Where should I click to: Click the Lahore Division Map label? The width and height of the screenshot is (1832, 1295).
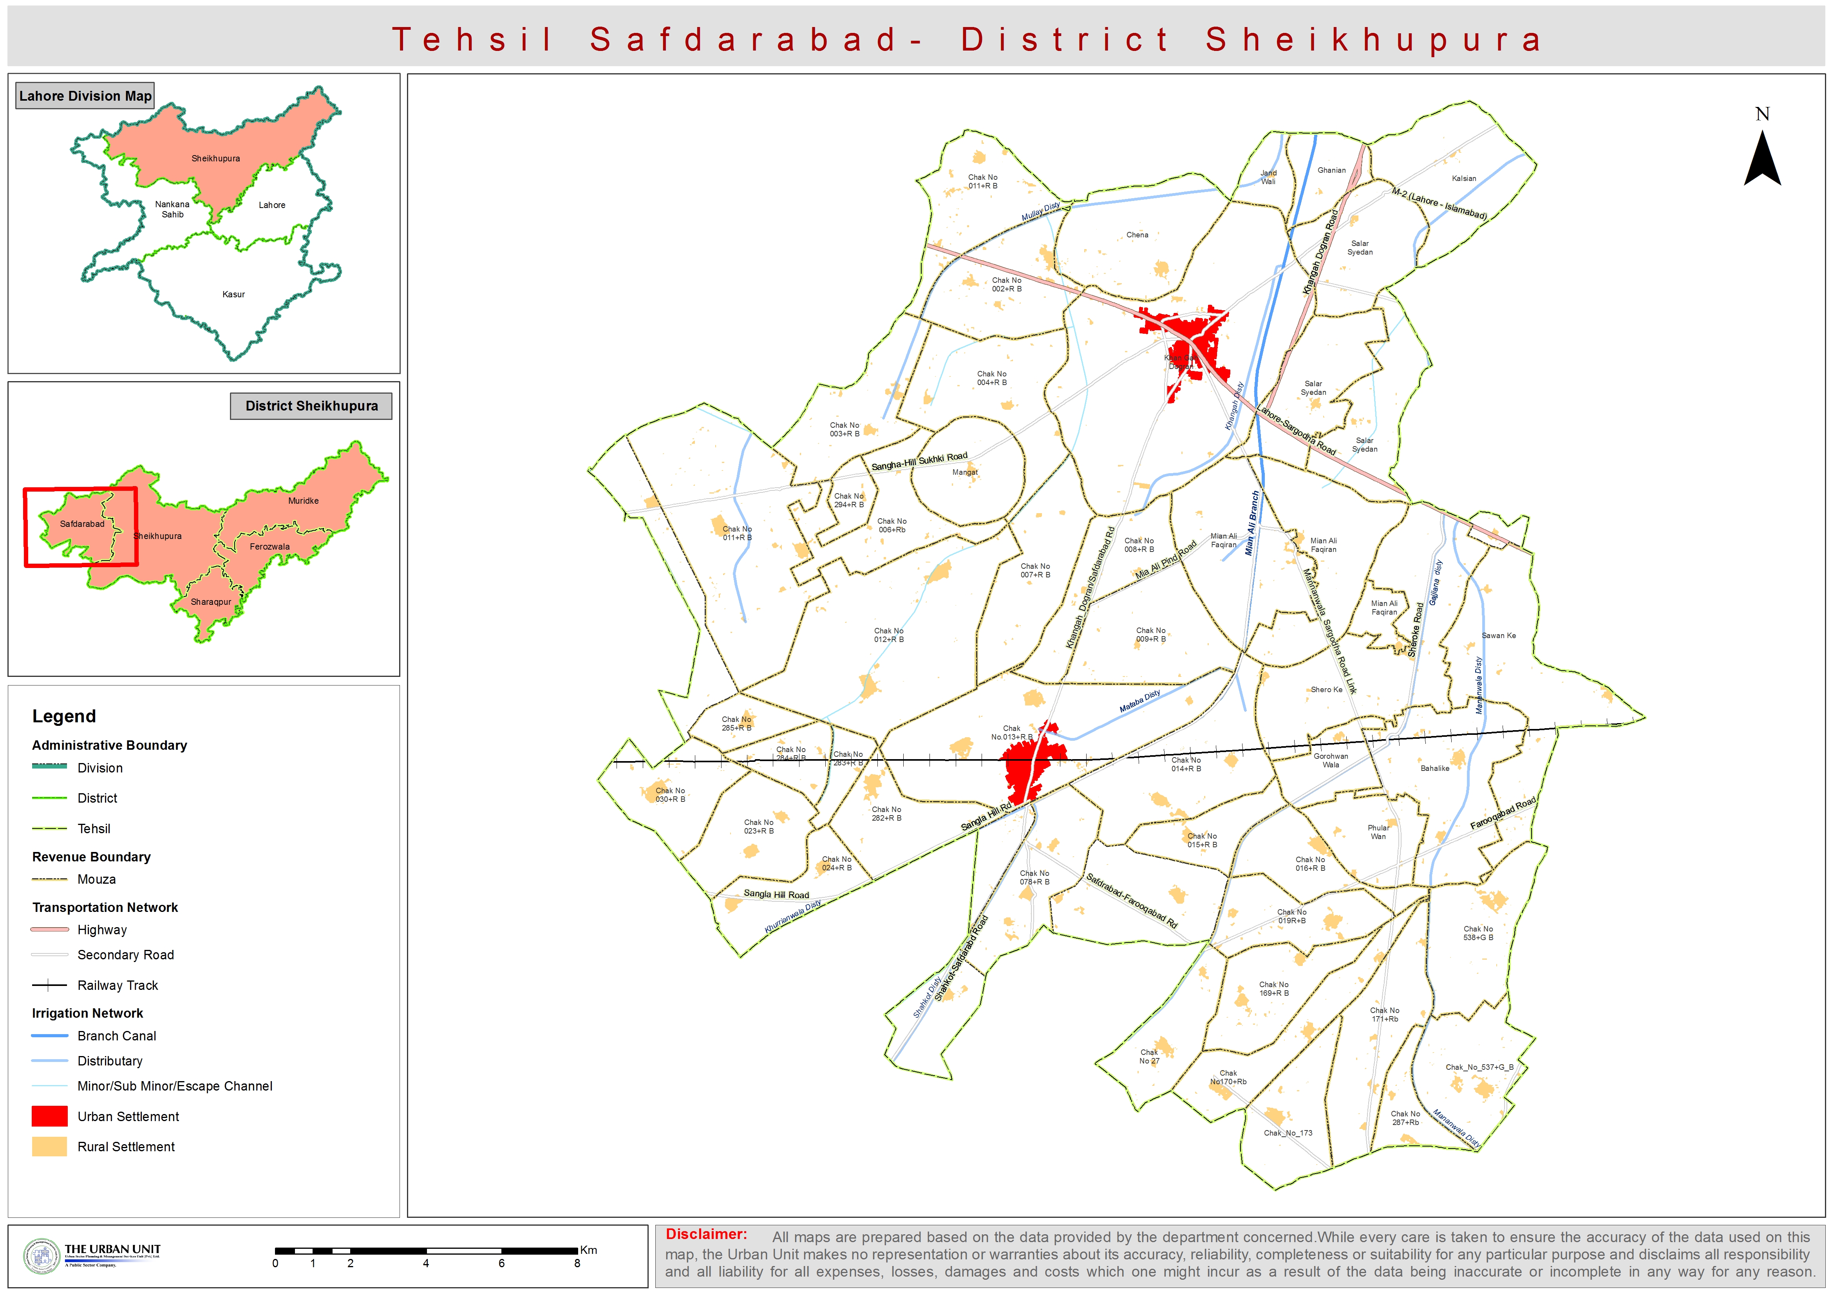[x=85, y=96]
